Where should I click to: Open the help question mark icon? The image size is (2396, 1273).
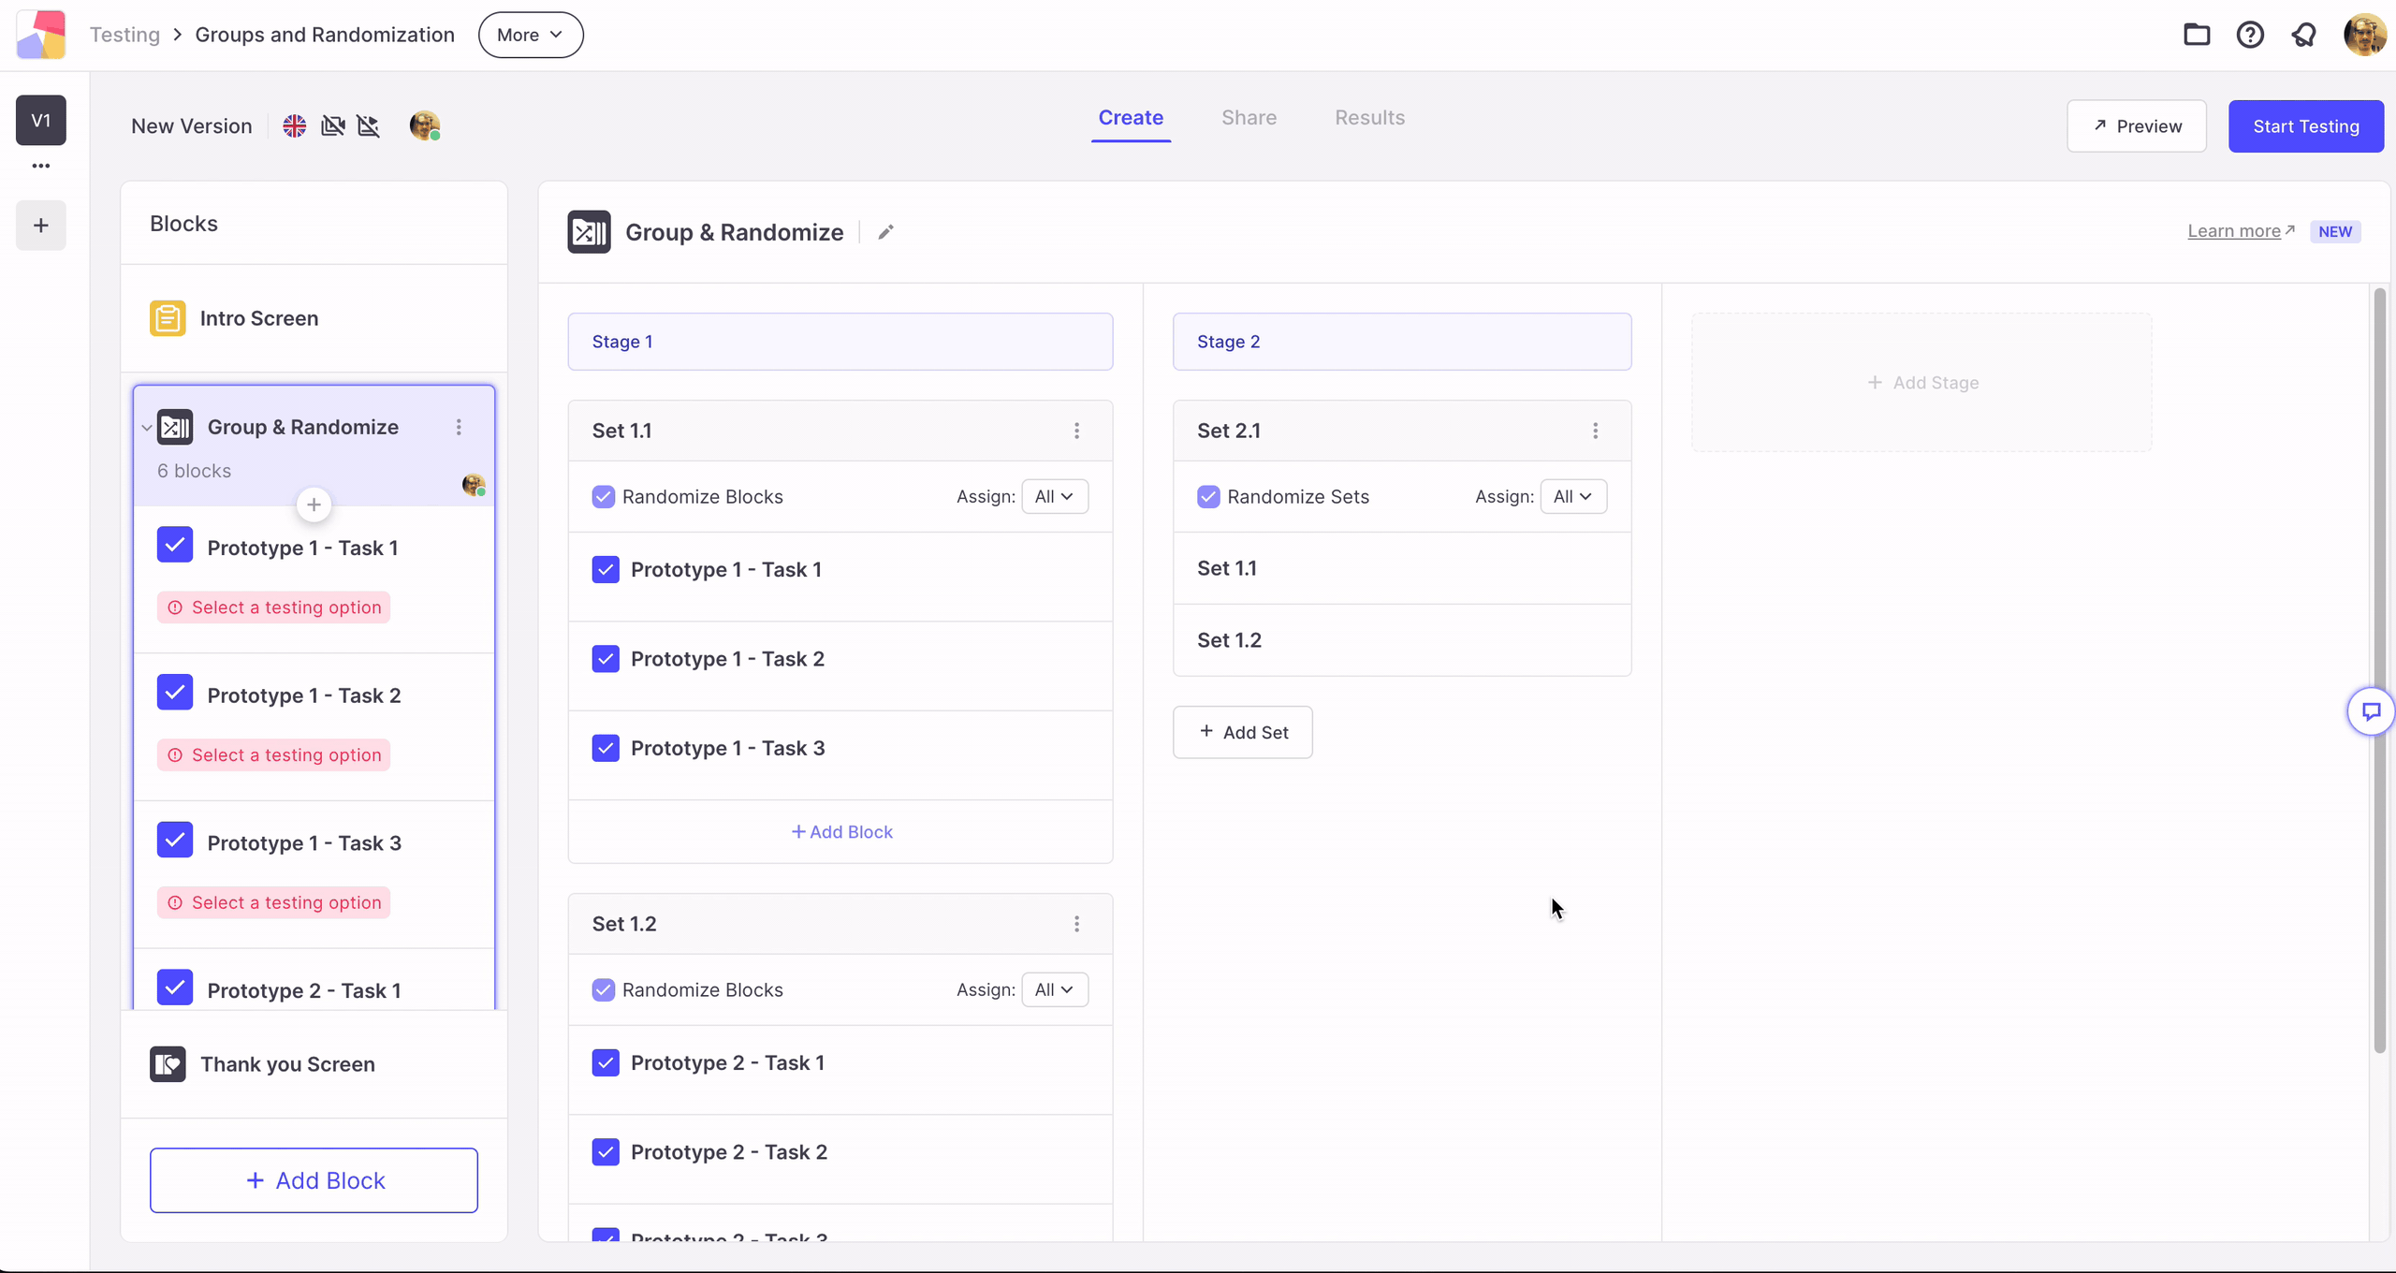[2250, 35]
